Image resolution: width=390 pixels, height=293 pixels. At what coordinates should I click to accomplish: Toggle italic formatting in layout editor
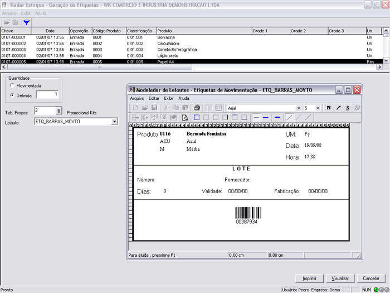pos(338,108)
